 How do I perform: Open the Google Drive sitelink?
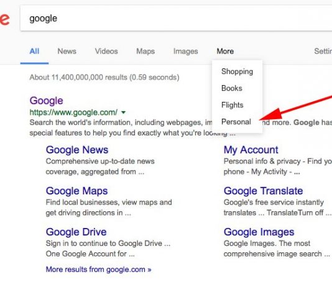click(76, 232)
